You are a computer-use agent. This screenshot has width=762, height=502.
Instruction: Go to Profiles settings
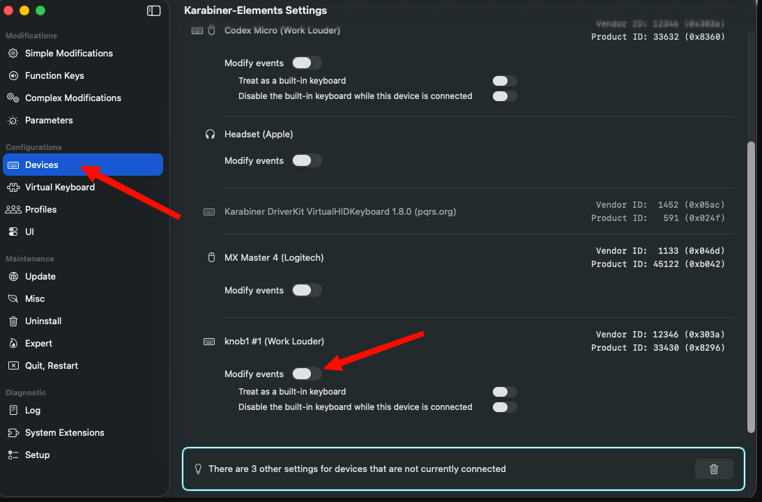pos(83,209)
